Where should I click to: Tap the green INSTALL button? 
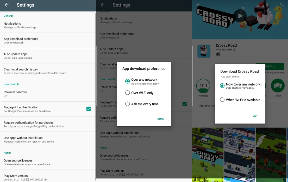pos(270,66)
